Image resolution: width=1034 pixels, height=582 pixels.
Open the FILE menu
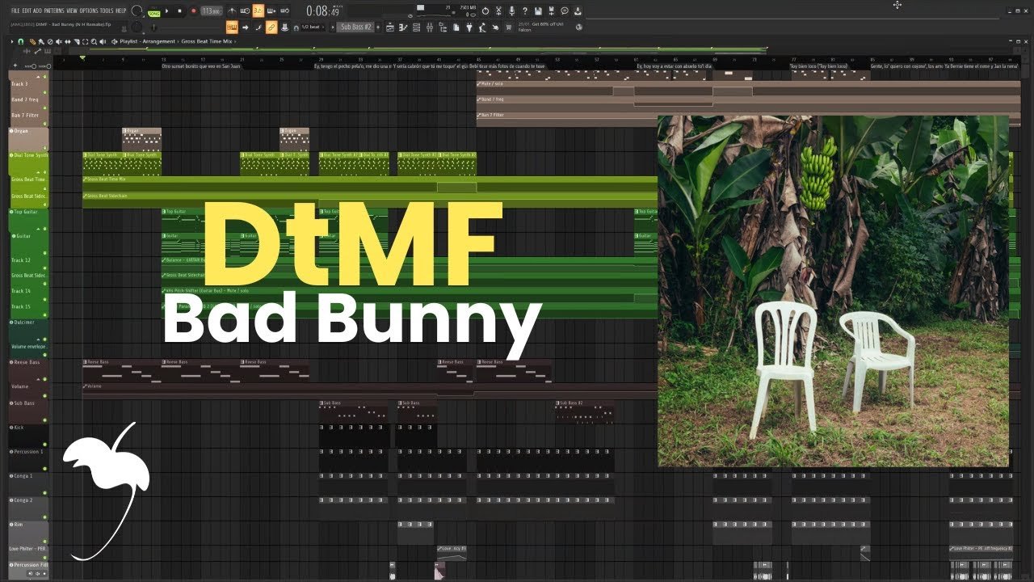(x=15, y=11)
